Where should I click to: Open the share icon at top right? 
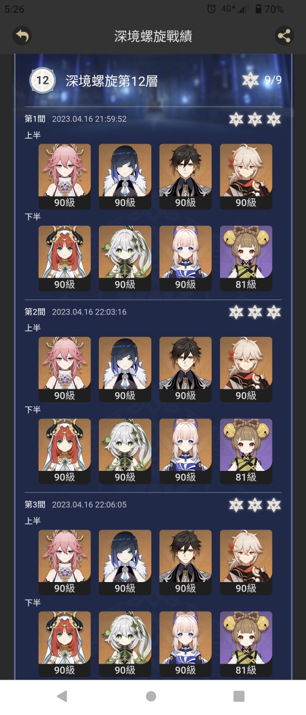pyautogui.click(x=285, y=36)
